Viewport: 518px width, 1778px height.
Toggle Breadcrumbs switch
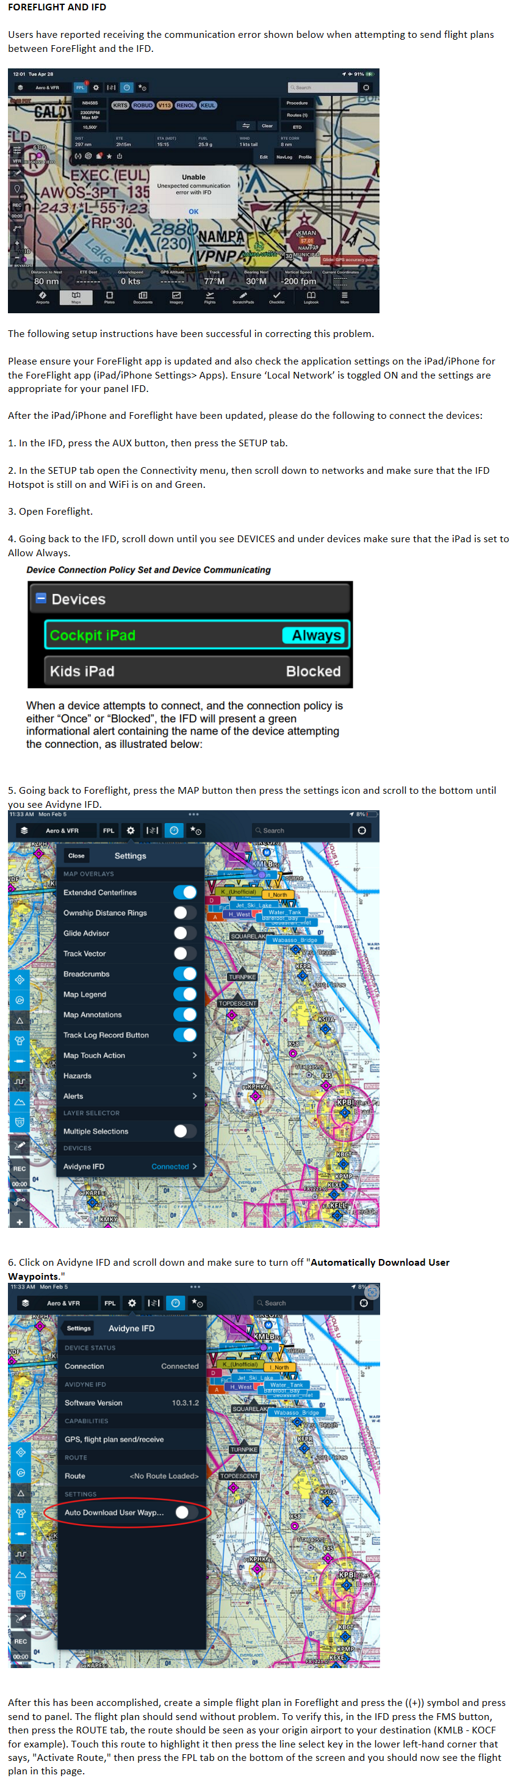(x=185, y=974)
